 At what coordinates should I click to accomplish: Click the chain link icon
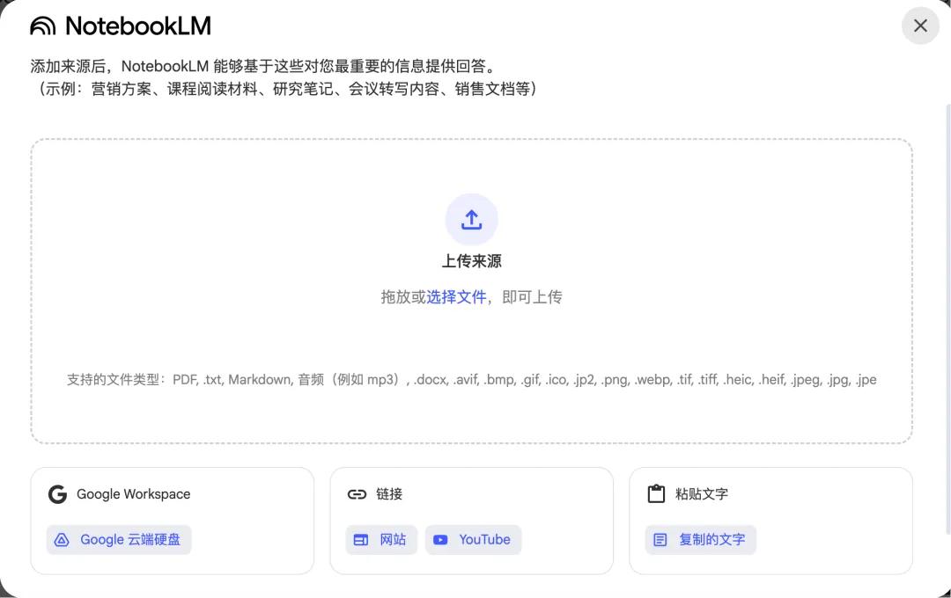[357, 494]
